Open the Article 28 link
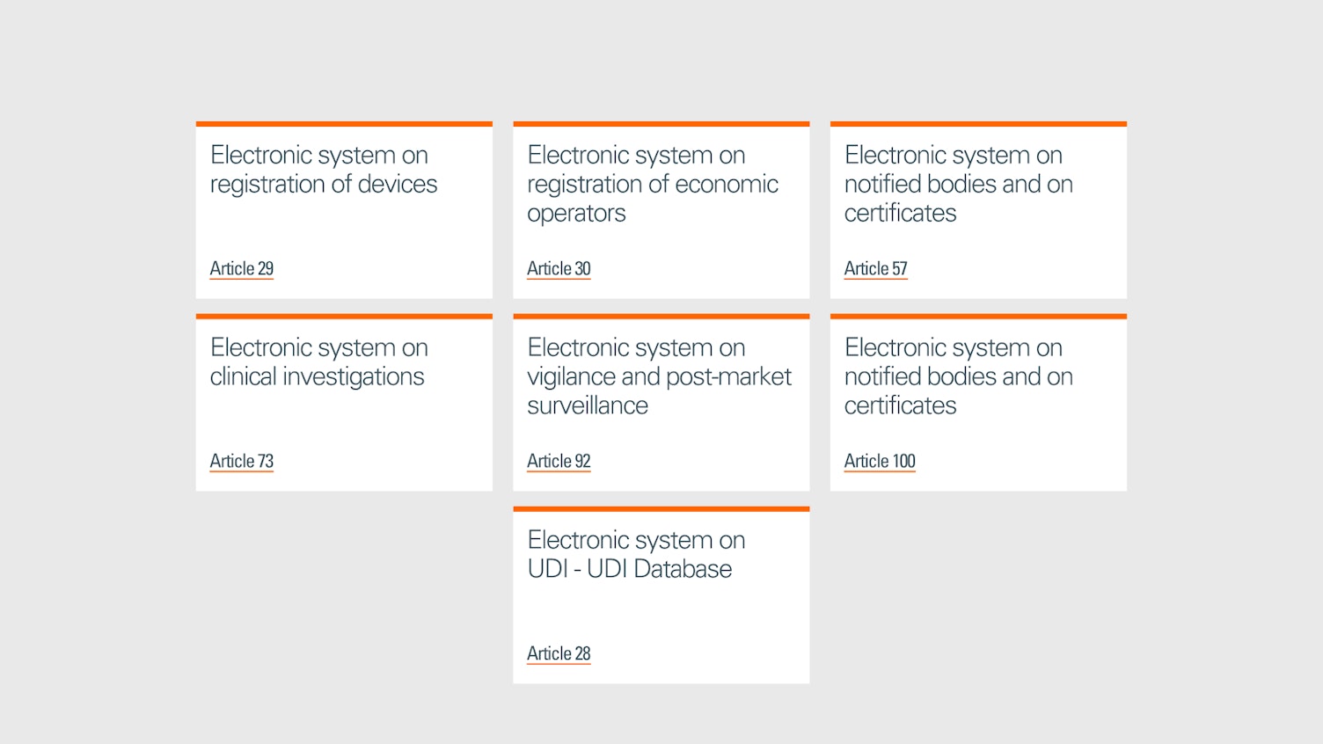Screen dimensions: 1323x744 559,653
